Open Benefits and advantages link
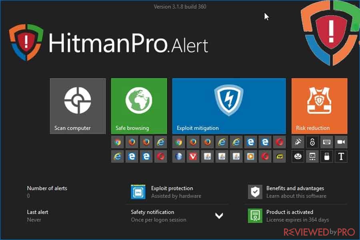The height and width of the screenshot is (240, 360). 295,188
